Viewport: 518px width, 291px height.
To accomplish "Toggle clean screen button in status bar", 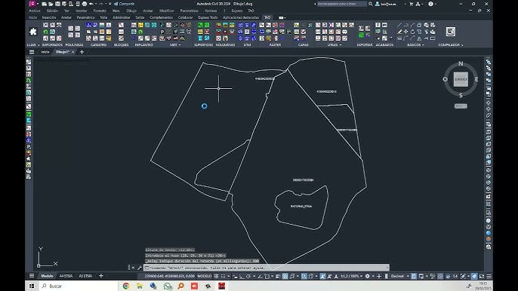I will coord(482,276).
